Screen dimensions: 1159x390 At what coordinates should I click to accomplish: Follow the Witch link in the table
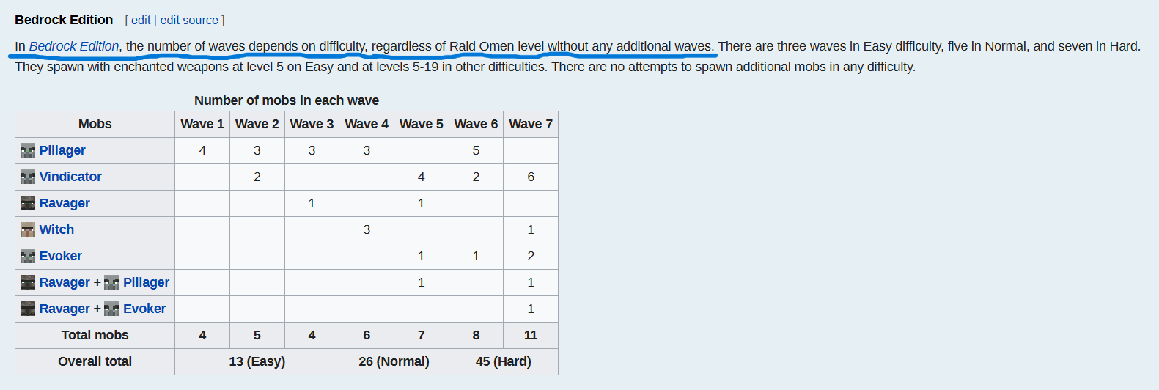(56, 229)
